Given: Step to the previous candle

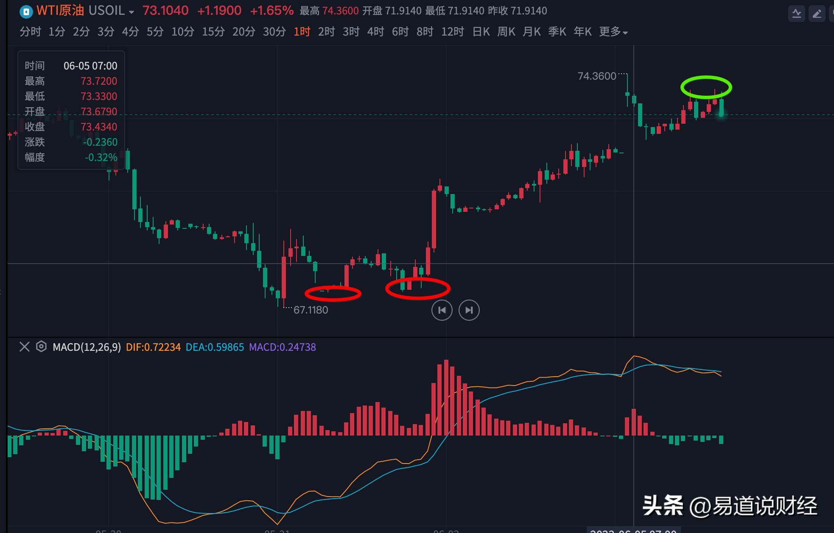Looking at the screenshot, I should click(442, 310).
